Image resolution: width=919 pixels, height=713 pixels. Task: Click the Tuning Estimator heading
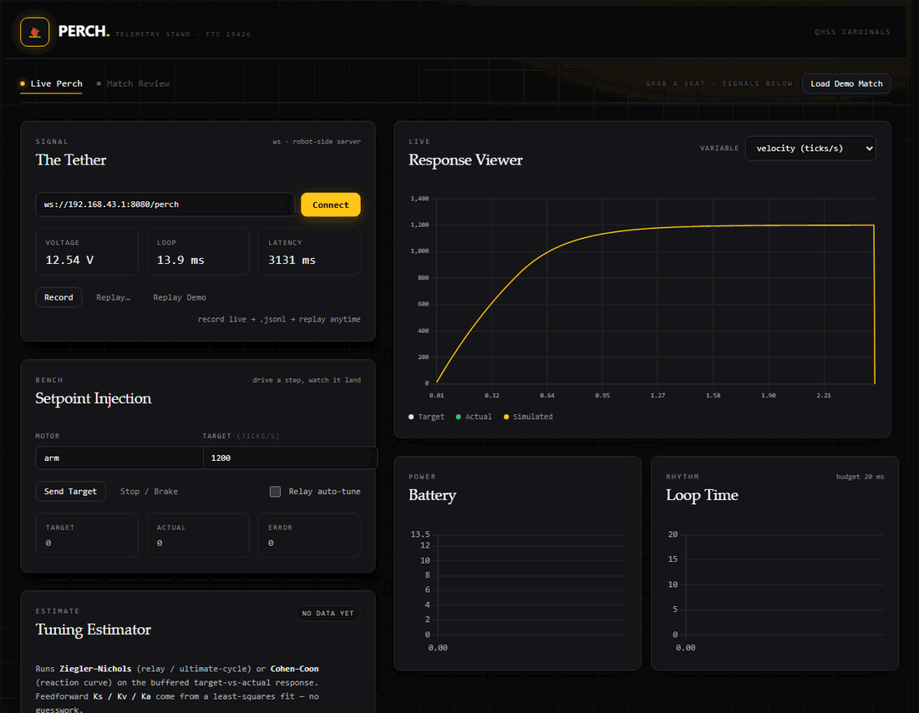(x=94, y=630)
